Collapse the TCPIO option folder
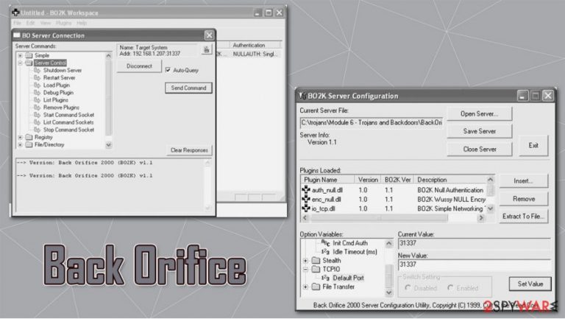This screenshot has width=565, height=319. tap(305, 269)
